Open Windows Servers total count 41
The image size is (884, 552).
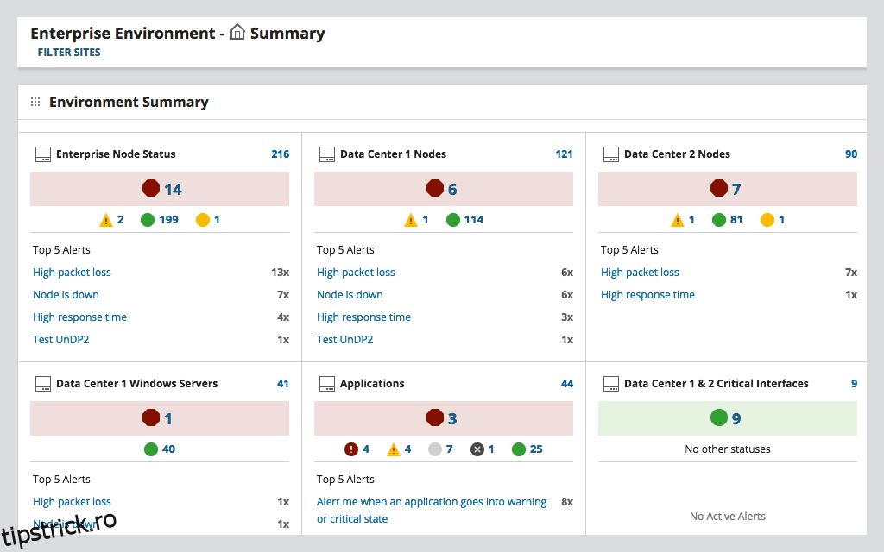[x=283, y=384]
